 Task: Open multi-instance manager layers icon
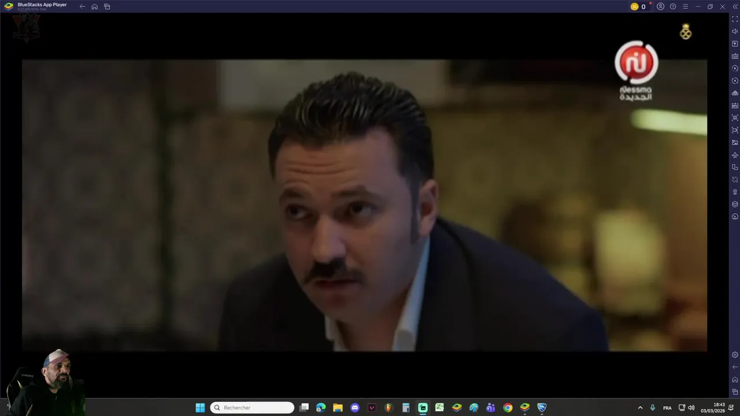click(x=735, y=205)
